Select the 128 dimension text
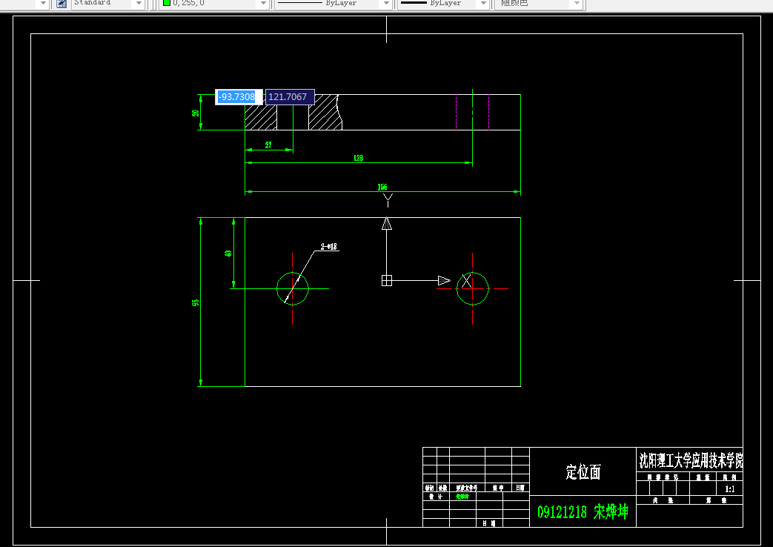 point(359,158)
